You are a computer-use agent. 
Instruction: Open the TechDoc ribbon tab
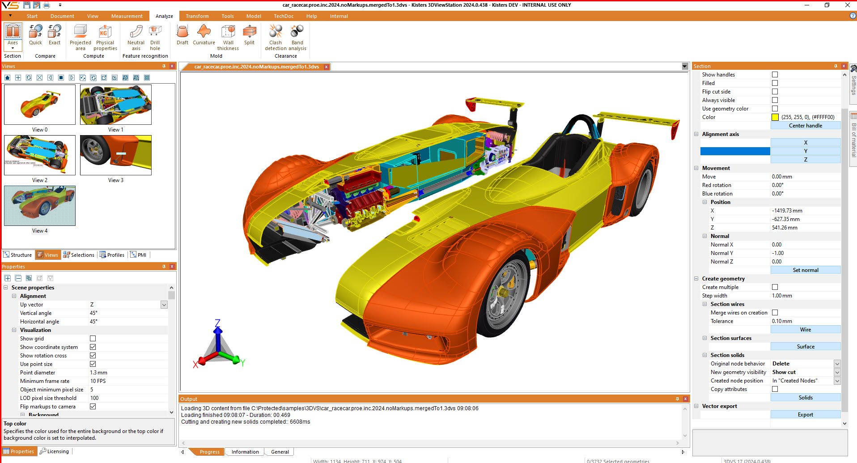(284, 16)
